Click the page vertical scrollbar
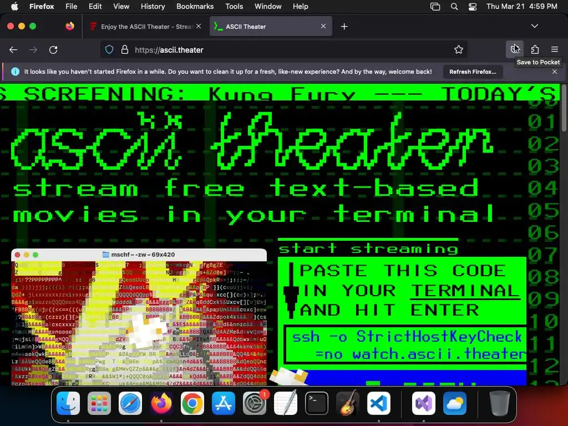The width and height of the screenshot is (568, 426). 564,109
